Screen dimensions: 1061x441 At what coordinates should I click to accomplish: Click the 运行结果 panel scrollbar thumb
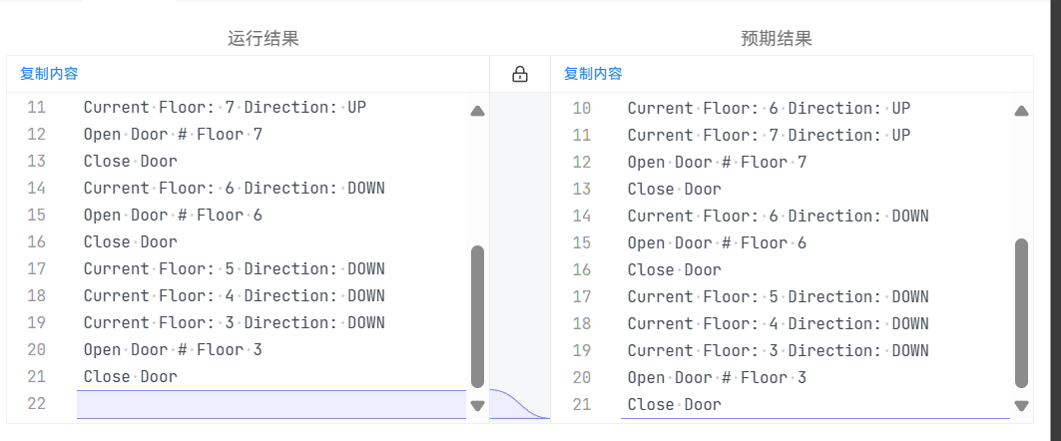tap(477, 315)
